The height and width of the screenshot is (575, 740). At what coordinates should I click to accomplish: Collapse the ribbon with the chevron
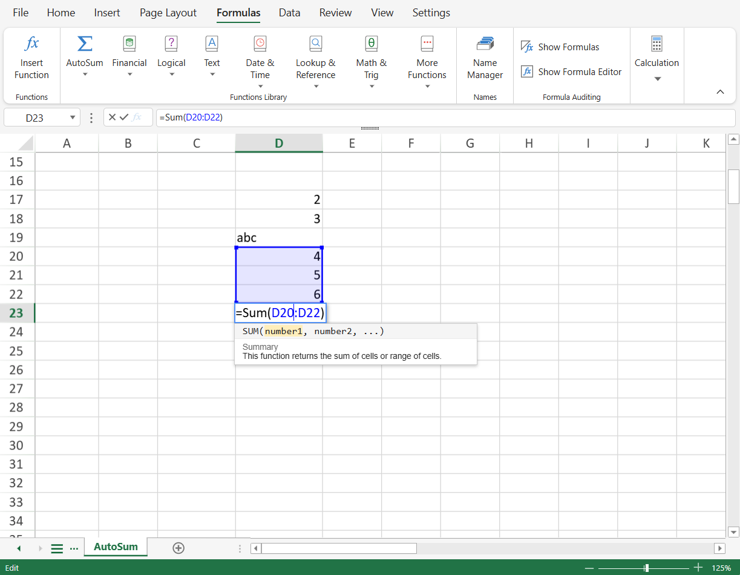click(x=720, y=92)
